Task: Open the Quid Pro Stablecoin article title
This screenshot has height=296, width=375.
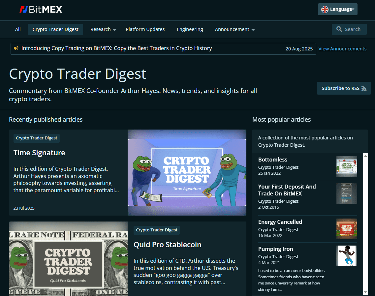Action: [x=168, y=245]
